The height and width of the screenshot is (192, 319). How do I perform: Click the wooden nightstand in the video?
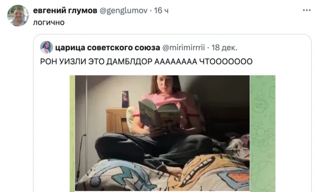[x=117, y=121]
